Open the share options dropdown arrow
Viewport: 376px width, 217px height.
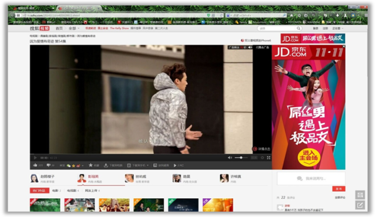tap(83, 165)
